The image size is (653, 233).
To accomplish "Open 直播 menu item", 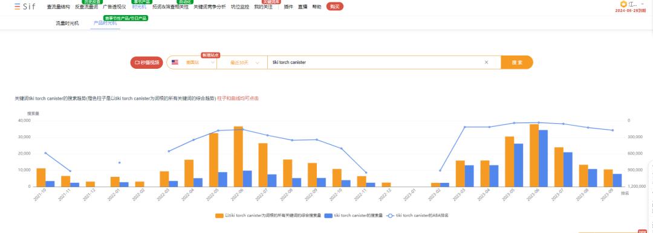I will pyautogui.click(x=303, y=7).
